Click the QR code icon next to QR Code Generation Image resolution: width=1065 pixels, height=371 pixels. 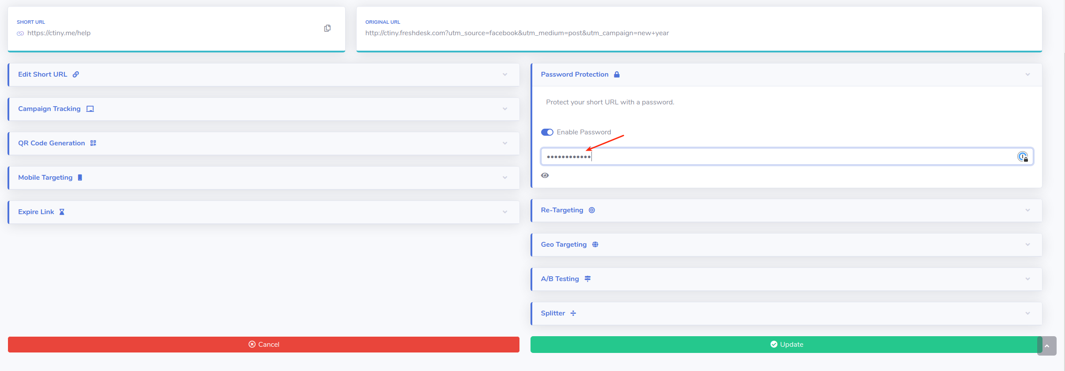pyautogui.click(x=93, y=143)
